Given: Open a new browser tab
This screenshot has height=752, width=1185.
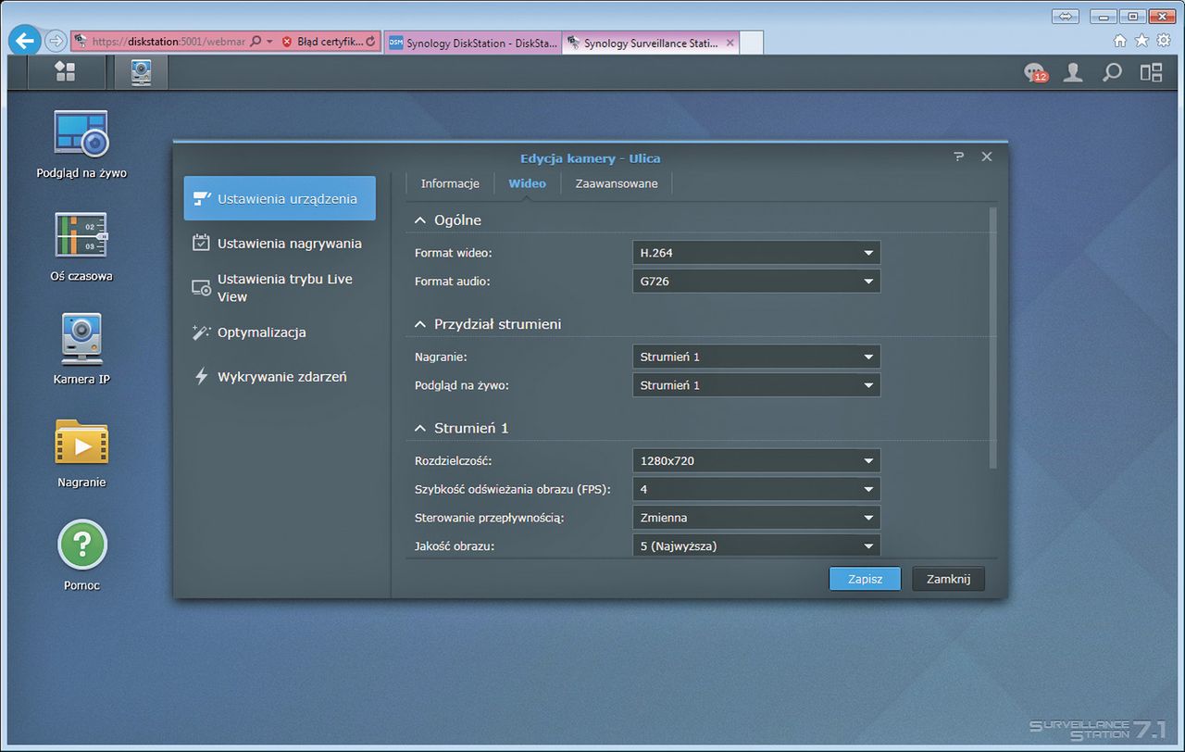Looking at the screenshot, I should 752,43.
